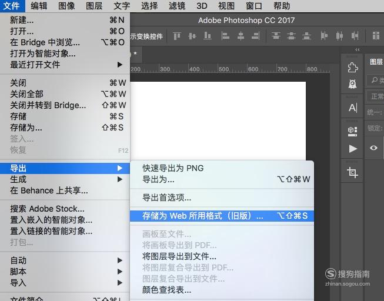Choose 新建... from the file menu
Screen dimensions: 384x301
65,20
